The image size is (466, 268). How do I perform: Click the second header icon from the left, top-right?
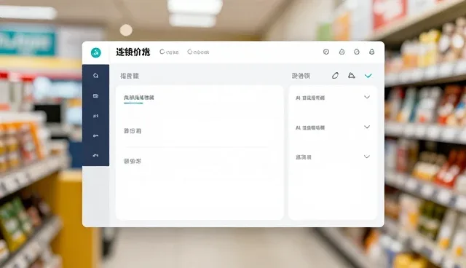tap(341, 52)
